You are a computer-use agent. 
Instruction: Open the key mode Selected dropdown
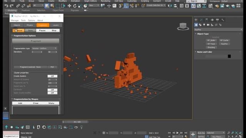(x=215, y=133)
